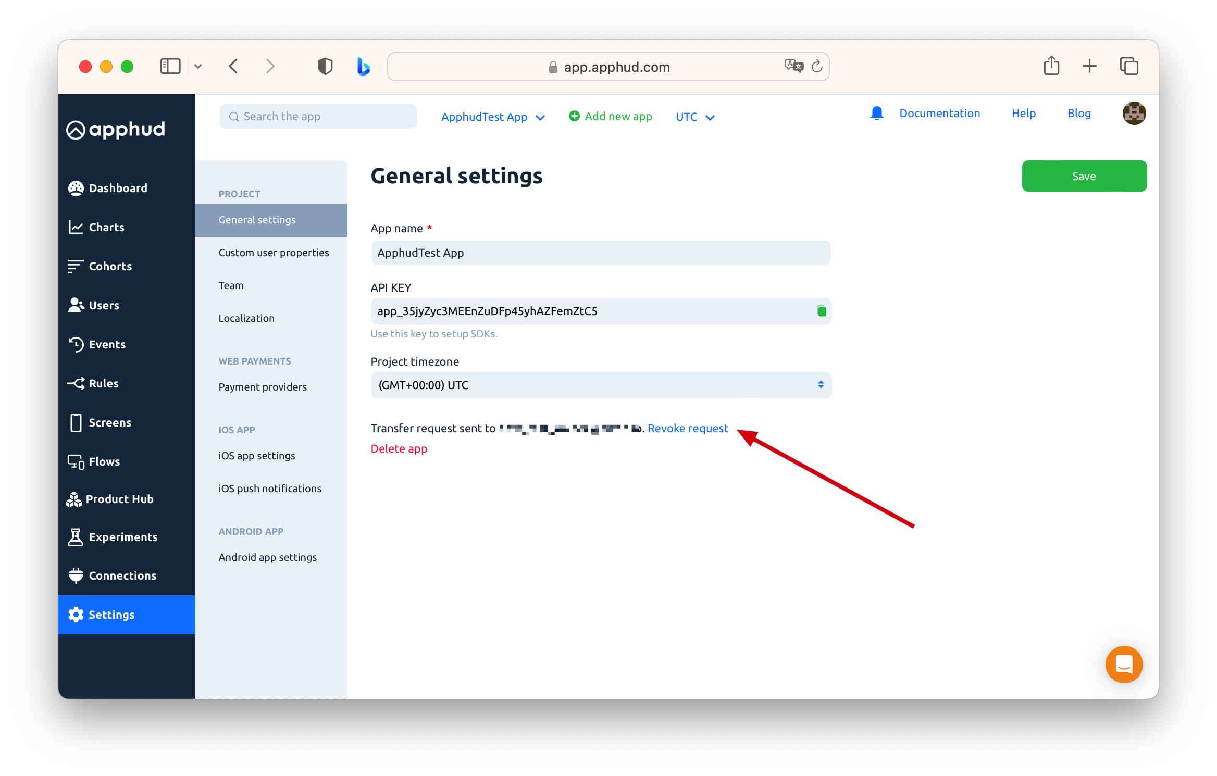Expand the Project timezone select box
The height and width of the screenshot is (776, 1217).
tap(601, 385)
